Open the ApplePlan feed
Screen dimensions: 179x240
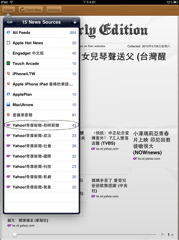point(41,94)
